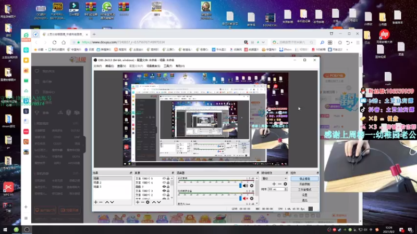Move the selected scene up
Viewport: 417px width, 234px height.
107,202
